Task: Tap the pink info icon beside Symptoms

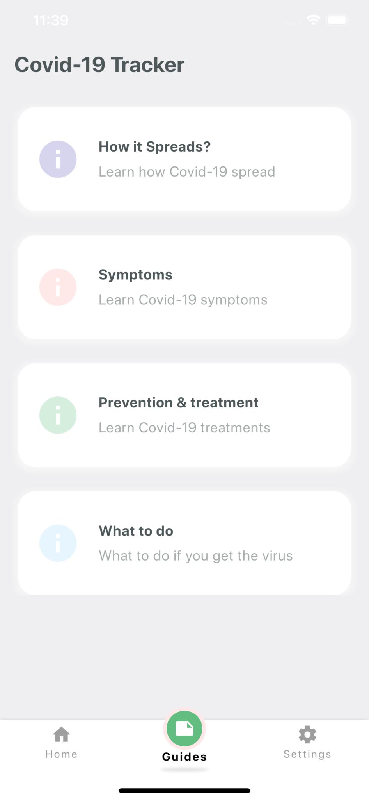Action: coord(58,287)
